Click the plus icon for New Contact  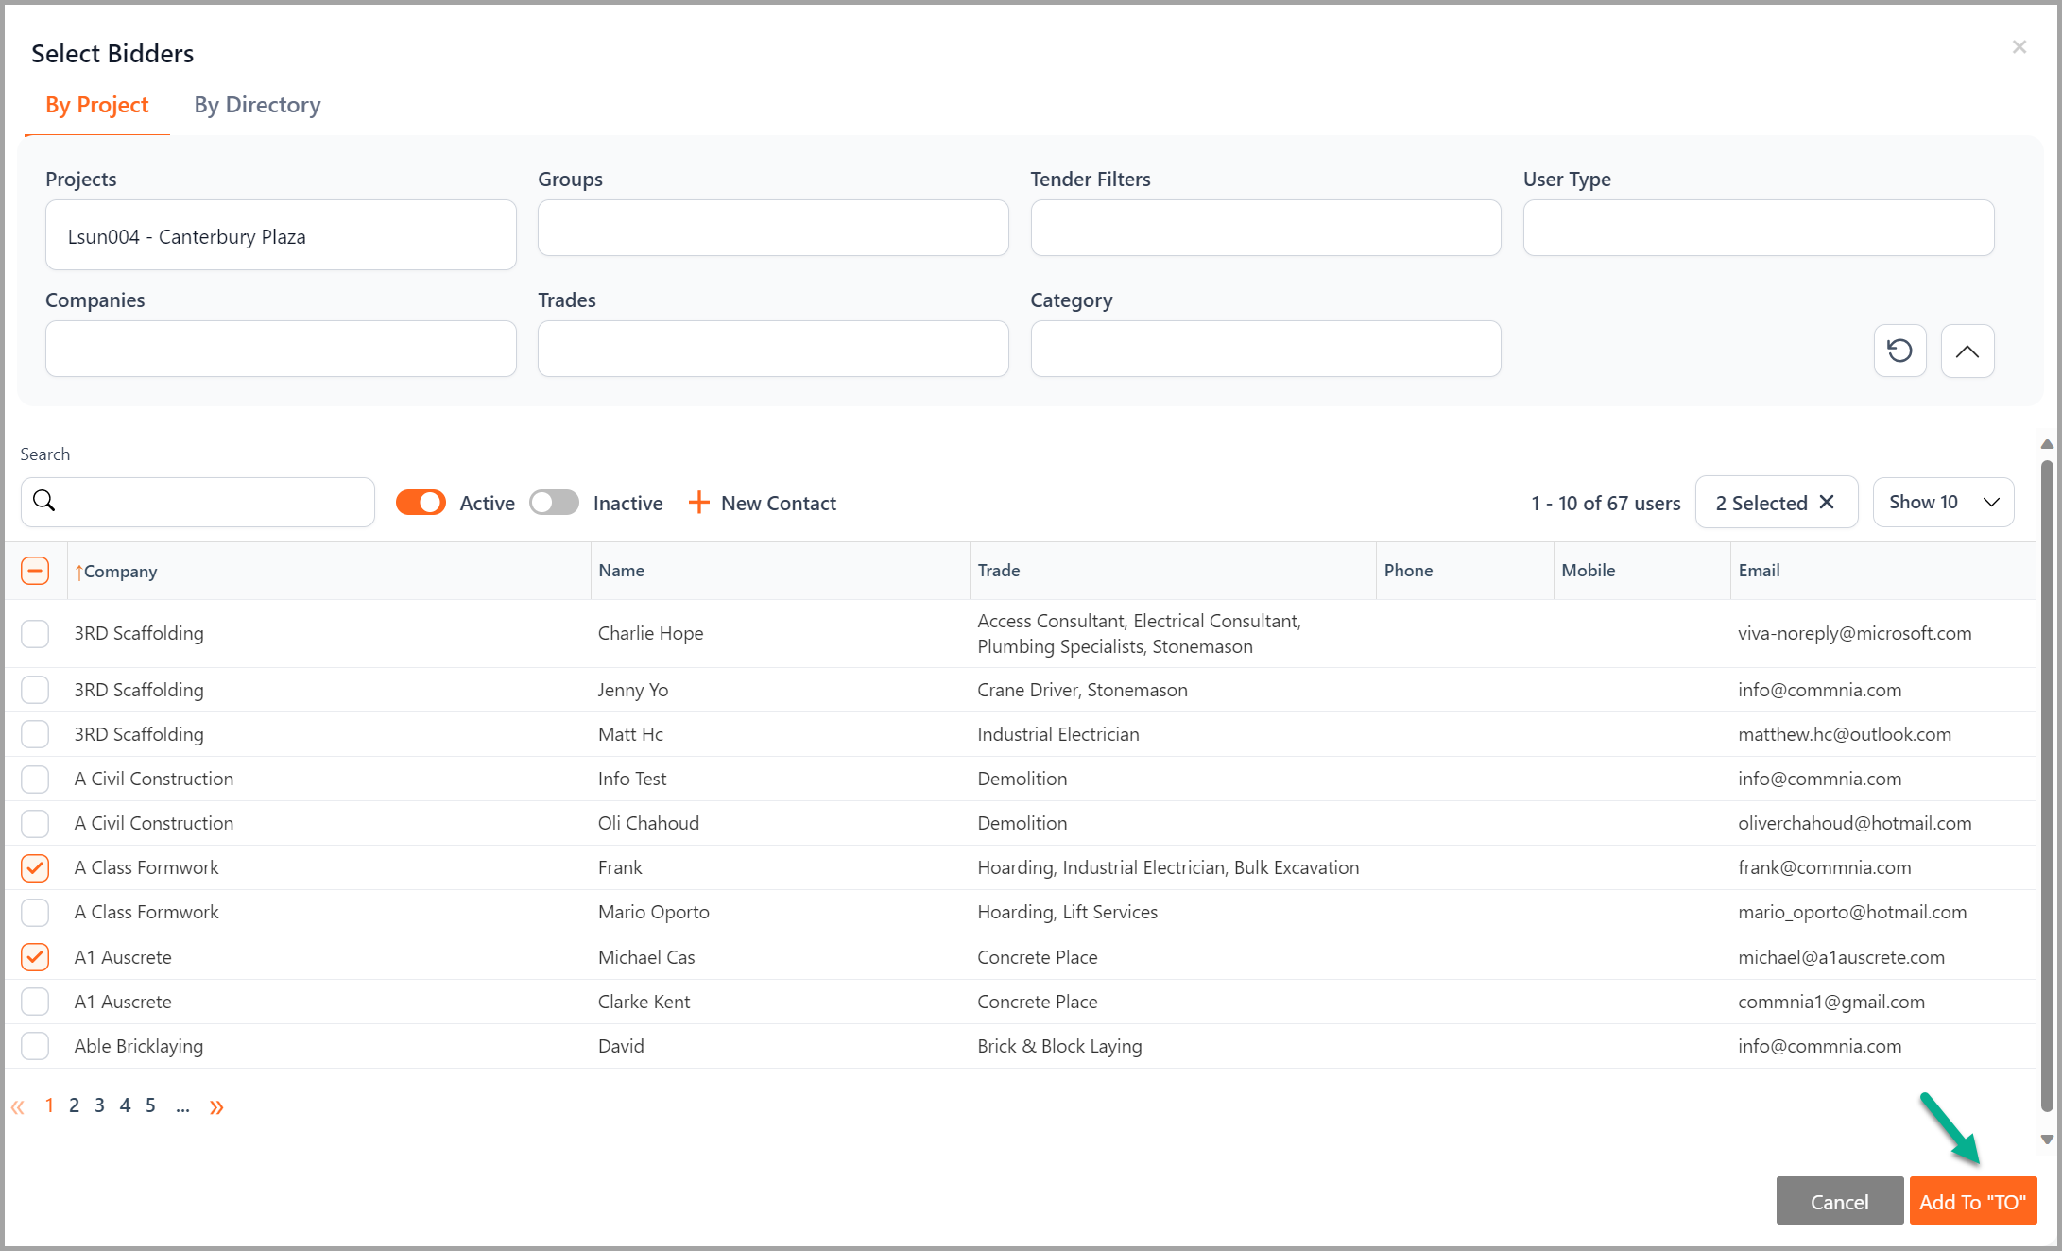[698, 503]
